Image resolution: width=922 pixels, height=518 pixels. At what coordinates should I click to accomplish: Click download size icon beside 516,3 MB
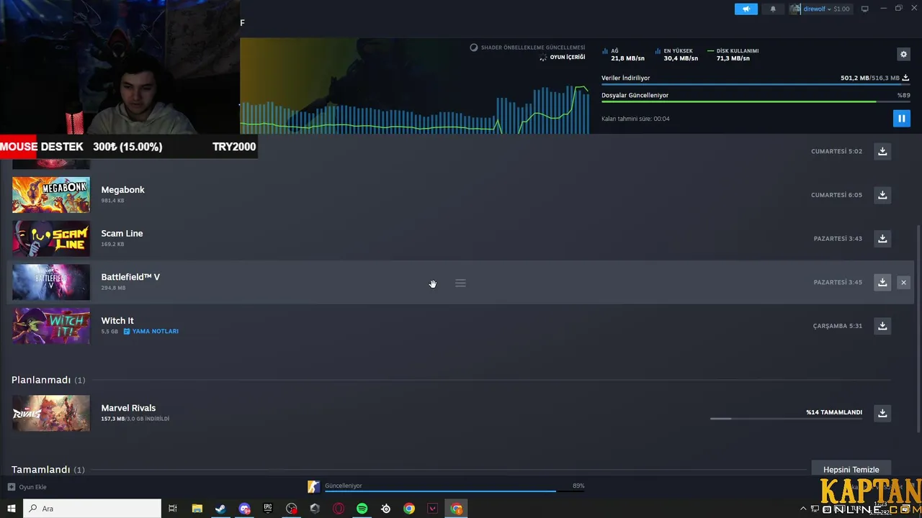[x=905, y=78]
